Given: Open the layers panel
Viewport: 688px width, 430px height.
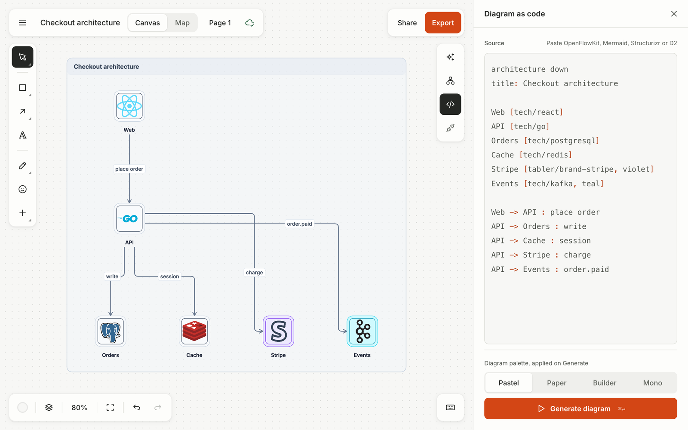Looking at the screenshot, I should 49,408.
